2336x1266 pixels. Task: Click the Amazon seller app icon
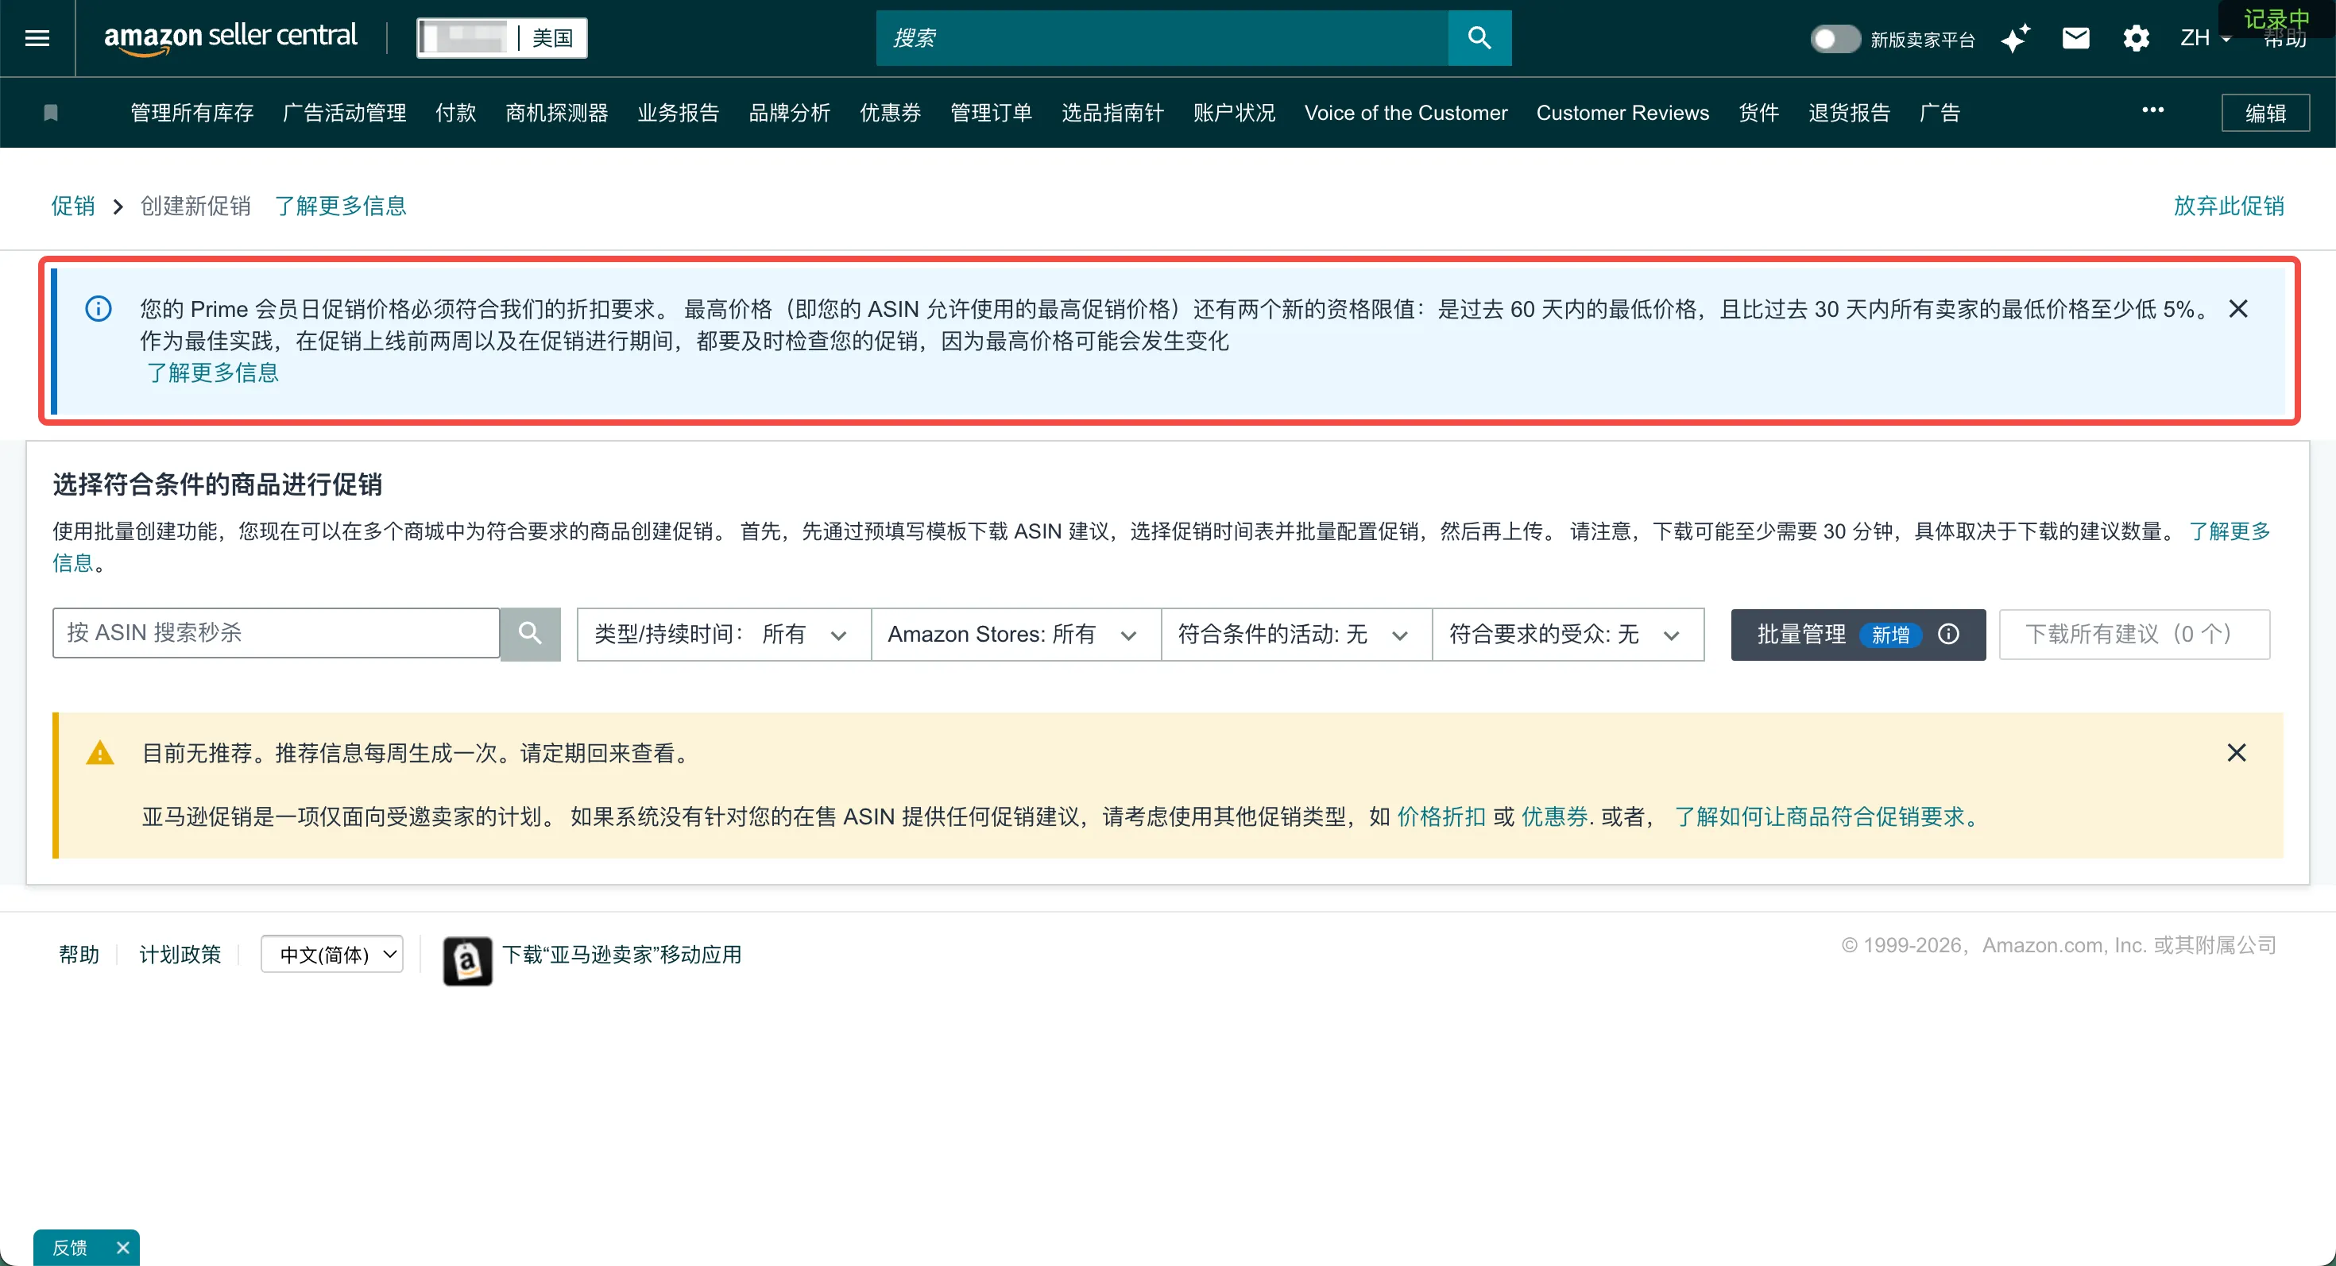tap(468, 960)
